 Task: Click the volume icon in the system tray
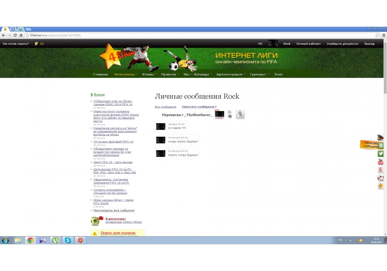click(351, 240)
